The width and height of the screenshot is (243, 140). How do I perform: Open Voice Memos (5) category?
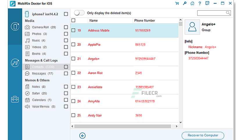(x=44, y=106)
